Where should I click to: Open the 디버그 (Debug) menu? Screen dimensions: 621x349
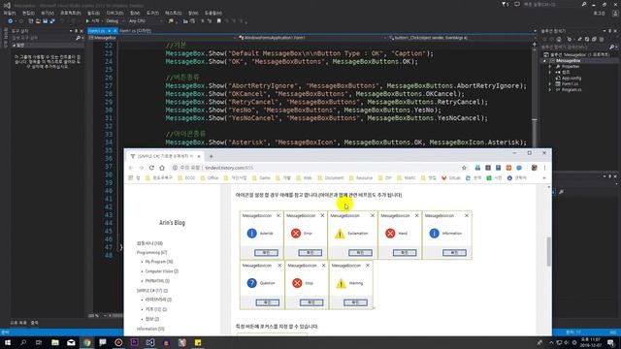tap(114, 13)
